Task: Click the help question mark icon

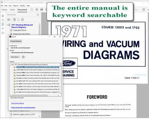Action: click(x=144, y=10)
